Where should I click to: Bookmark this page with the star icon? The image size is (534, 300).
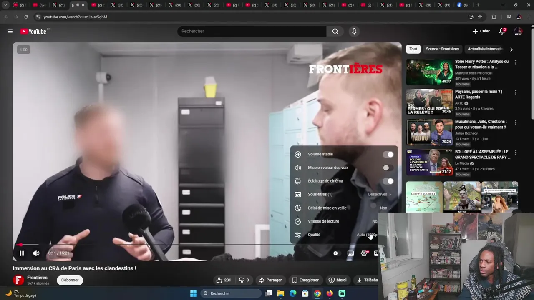(480, 17)
